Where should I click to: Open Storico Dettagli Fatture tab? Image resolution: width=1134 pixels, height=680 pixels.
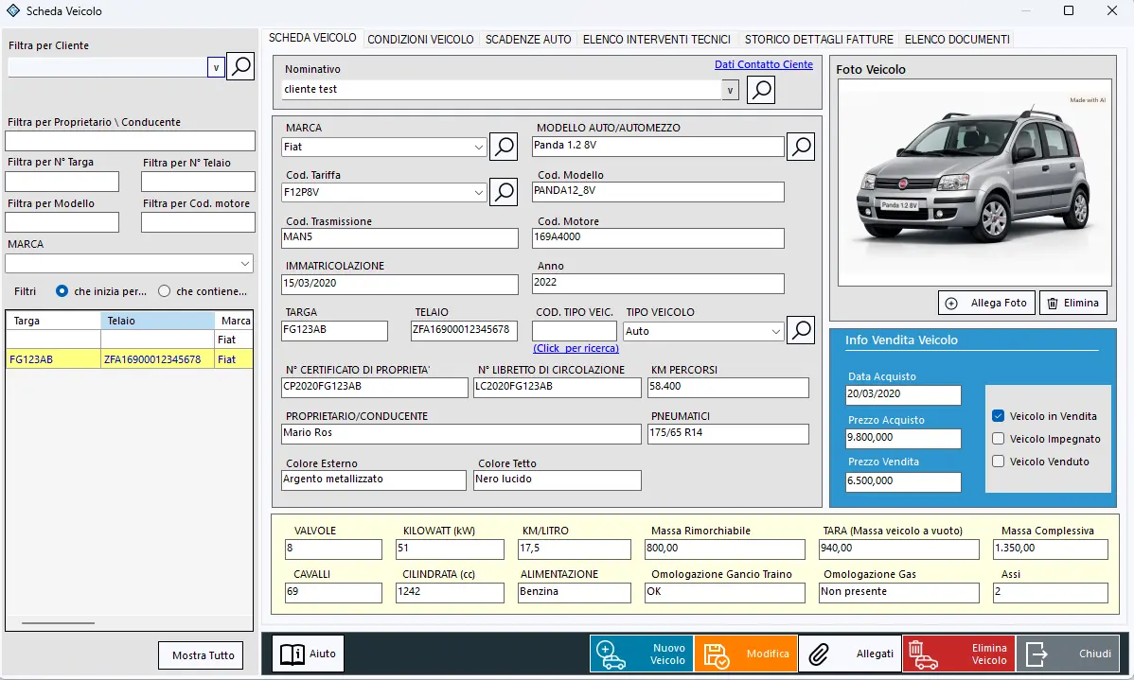(x=819, y=40)
